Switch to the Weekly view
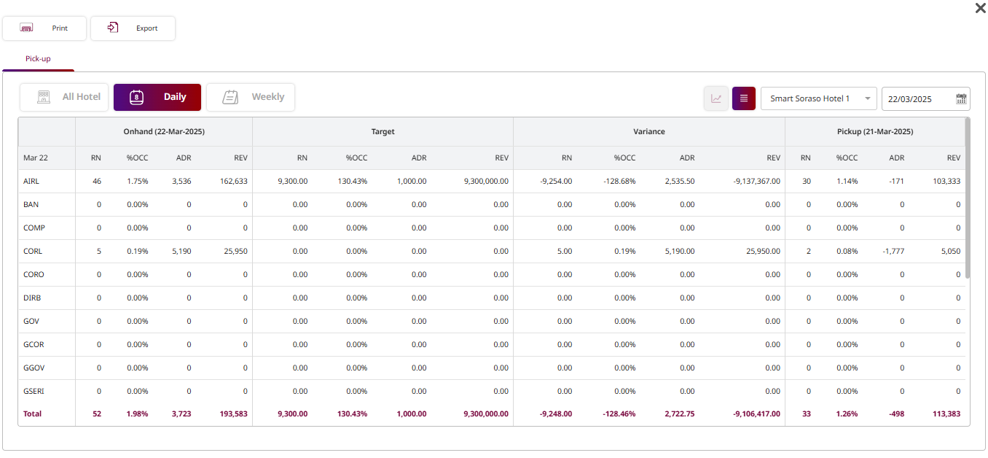Viewport: 988px width, 458px height. click(251, 97)
